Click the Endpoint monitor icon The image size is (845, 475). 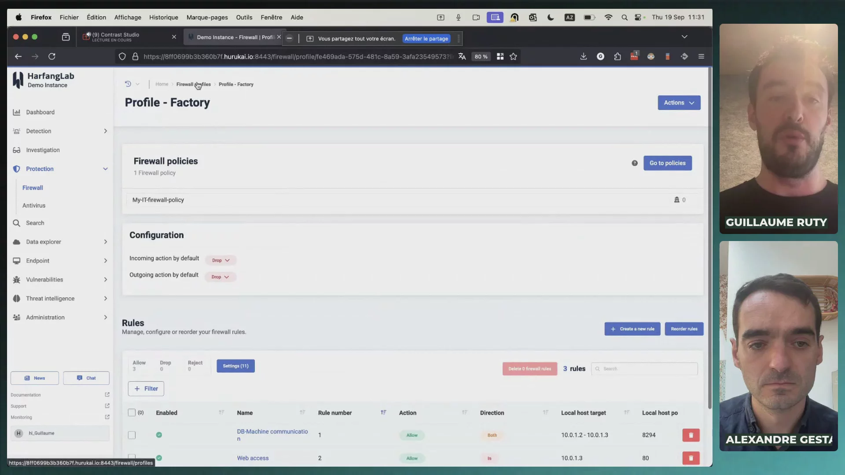(x=17, y=261)
